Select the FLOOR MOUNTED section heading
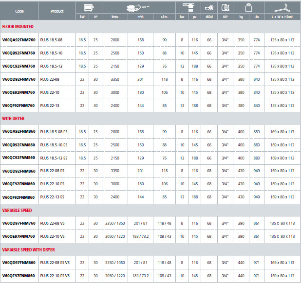The image size is (301, 283). [x=18, y=27]
